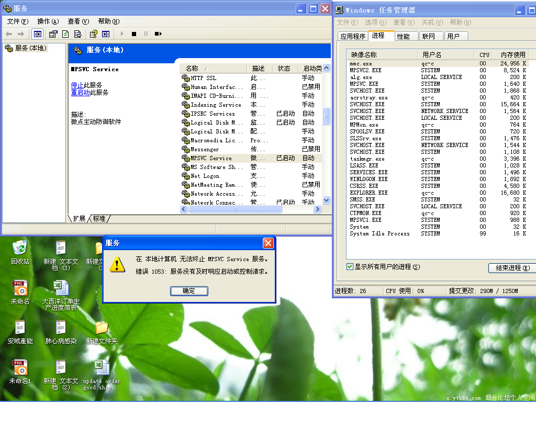Toggle show processes from all users checkbox

[350, 267]
